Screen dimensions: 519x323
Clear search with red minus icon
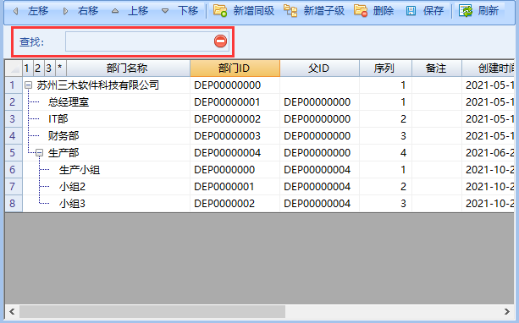pyautogui.click(x=220, y=41)
